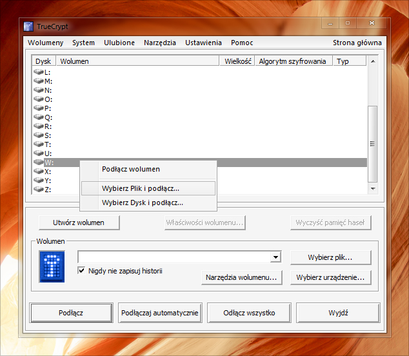
Task: Click the Wybierz plik... button
Action: (x=330, y=257)
